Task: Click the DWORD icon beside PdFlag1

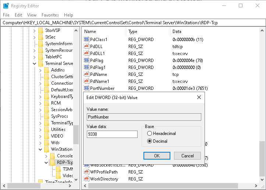Action: point(86,67)
